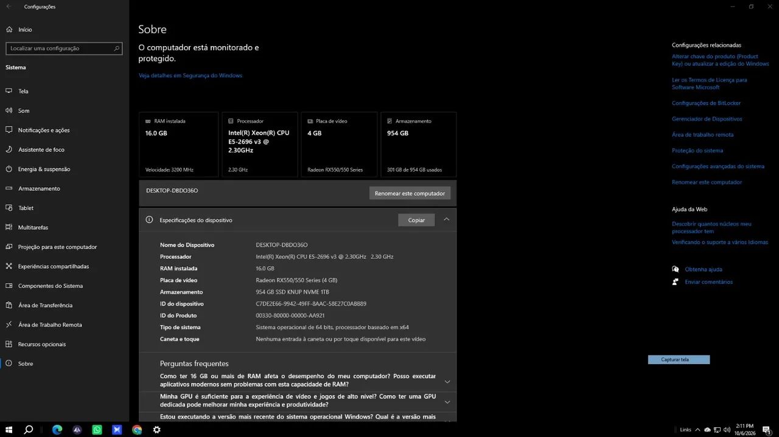The image size is (779, 437).
Task: Focus the Localizar uma configuração search box
Action: pos(65,48)
